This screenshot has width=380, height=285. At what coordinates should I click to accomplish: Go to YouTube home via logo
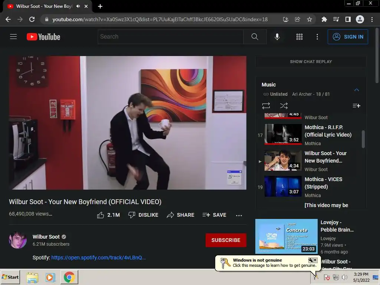pos(43,37)
